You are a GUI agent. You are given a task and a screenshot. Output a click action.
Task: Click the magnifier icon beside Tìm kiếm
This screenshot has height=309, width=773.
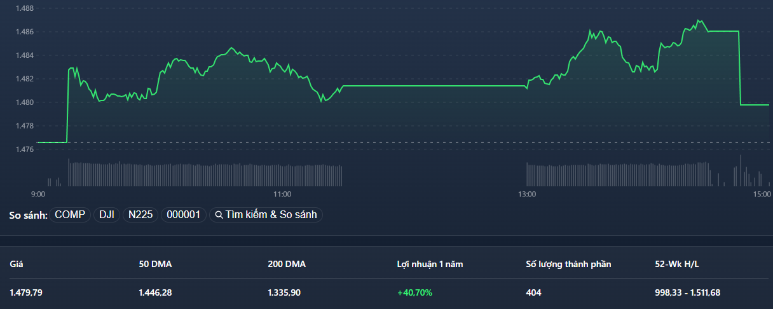pos(219,215)
